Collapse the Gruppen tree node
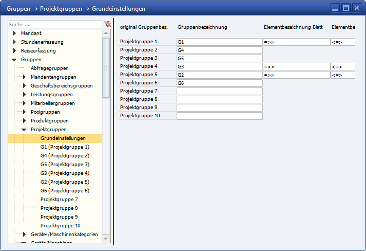 [x=15, y=60]
